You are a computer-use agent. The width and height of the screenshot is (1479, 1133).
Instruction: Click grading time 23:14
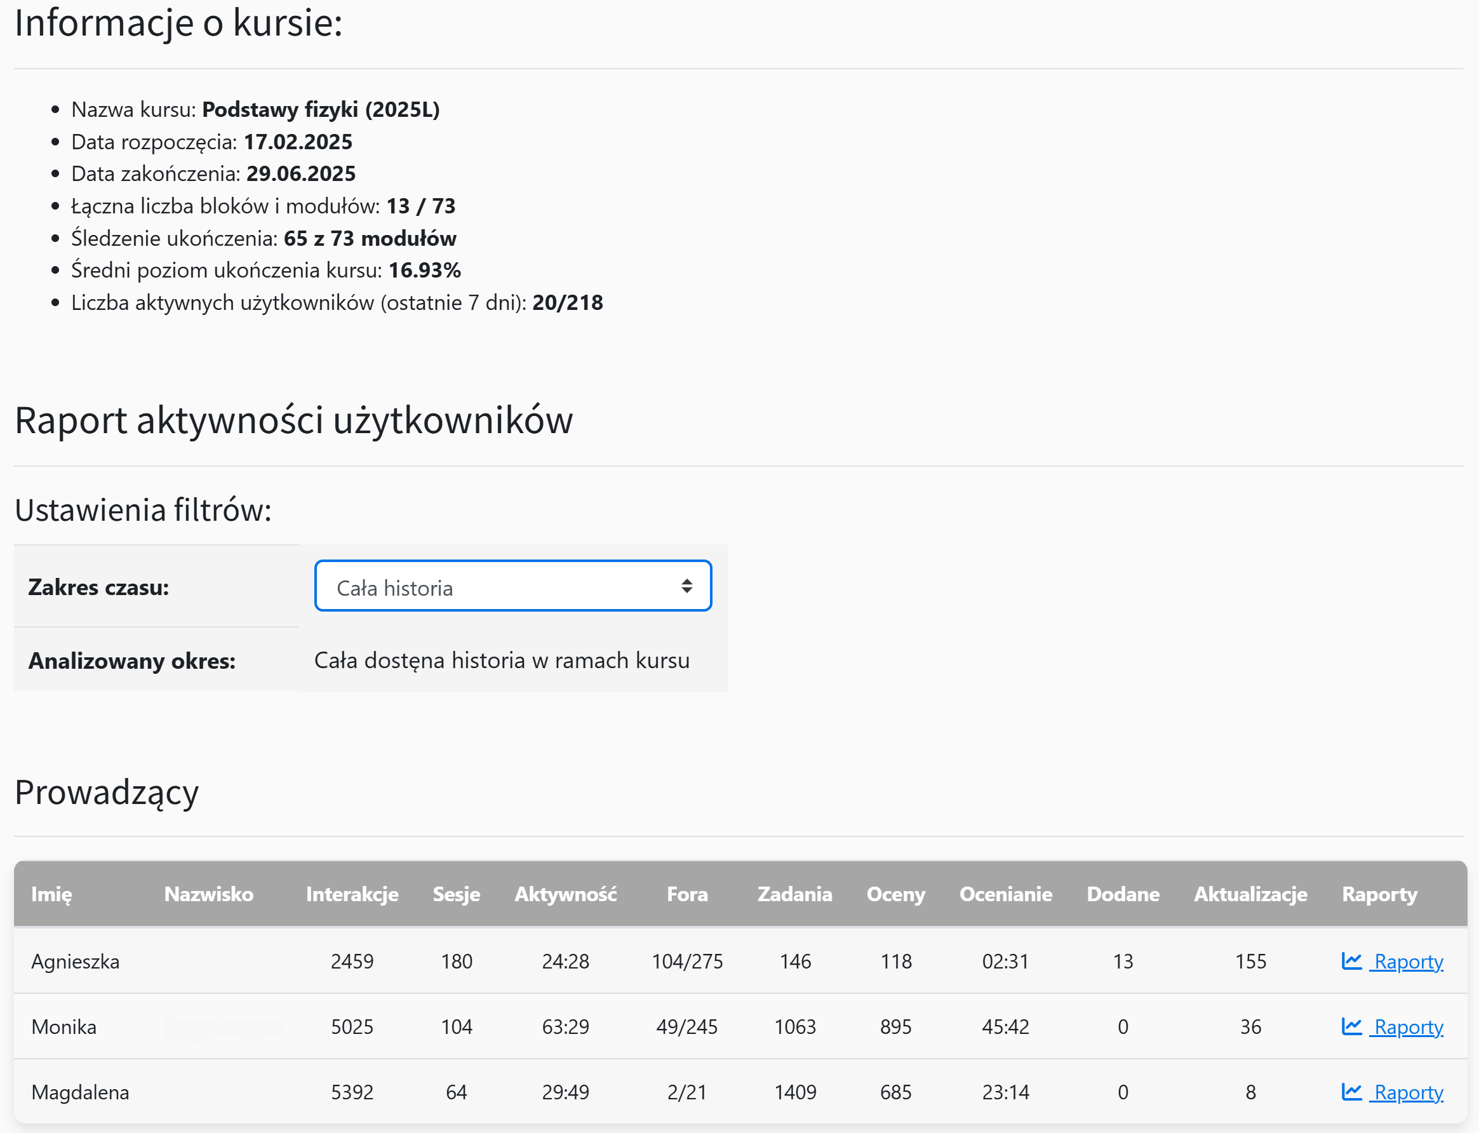[x=1005, y=1092]
